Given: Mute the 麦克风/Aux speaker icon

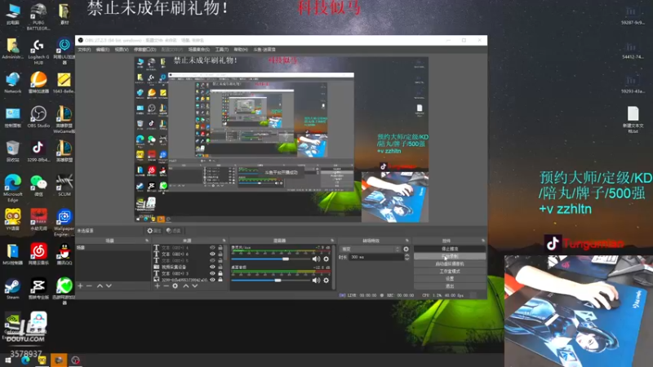Looking at the screenshot, I should tap(316, 259).
